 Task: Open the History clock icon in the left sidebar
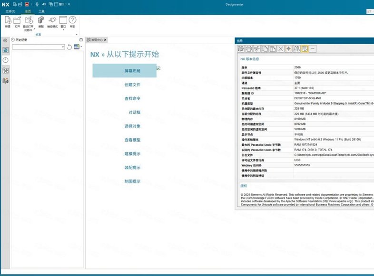[6, 60]
